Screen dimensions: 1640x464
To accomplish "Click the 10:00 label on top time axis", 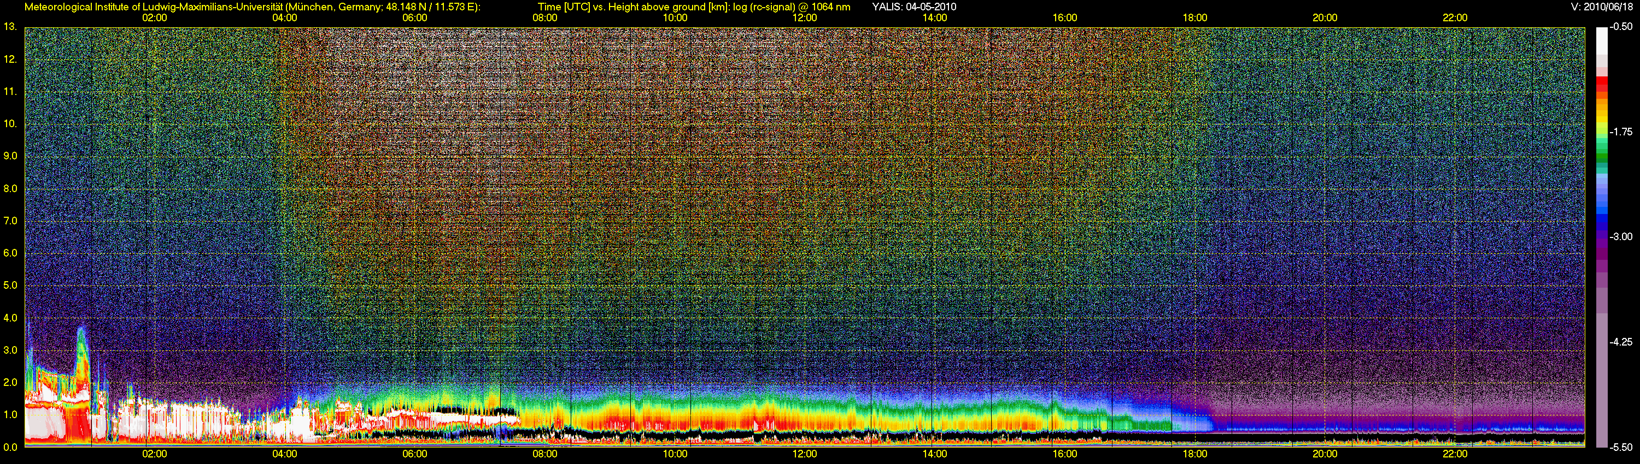I will pos(675,18).
